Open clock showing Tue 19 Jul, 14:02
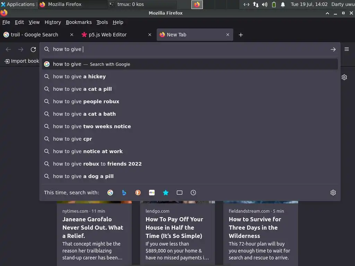The image size is (355, 266). tap(309, 4)
